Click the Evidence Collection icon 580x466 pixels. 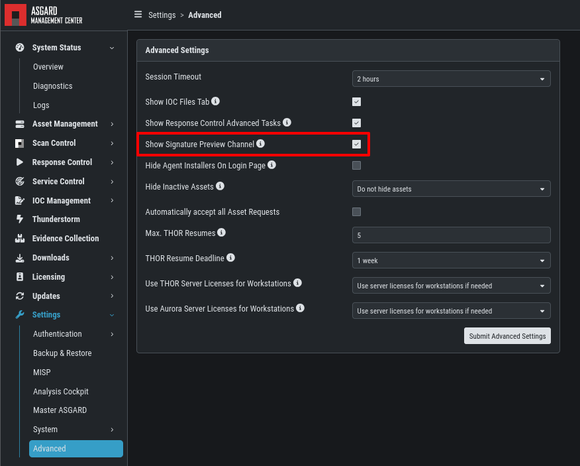20,238
